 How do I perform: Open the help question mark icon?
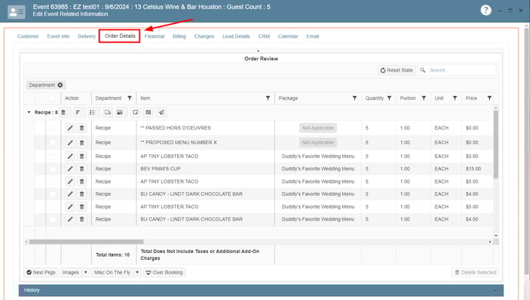pos(486,11)
